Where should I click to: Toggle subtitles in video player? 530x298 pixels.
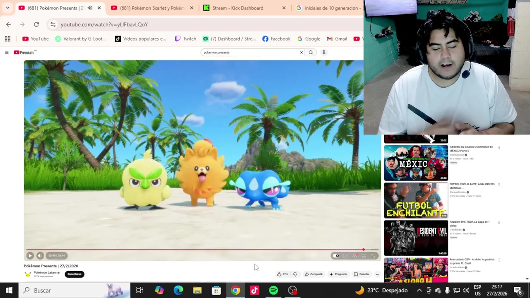[x=345, y=256]
